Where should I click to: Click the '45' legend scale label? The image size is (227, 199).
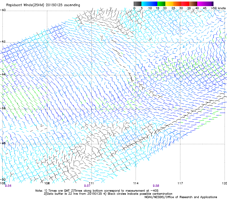[205, 8]
